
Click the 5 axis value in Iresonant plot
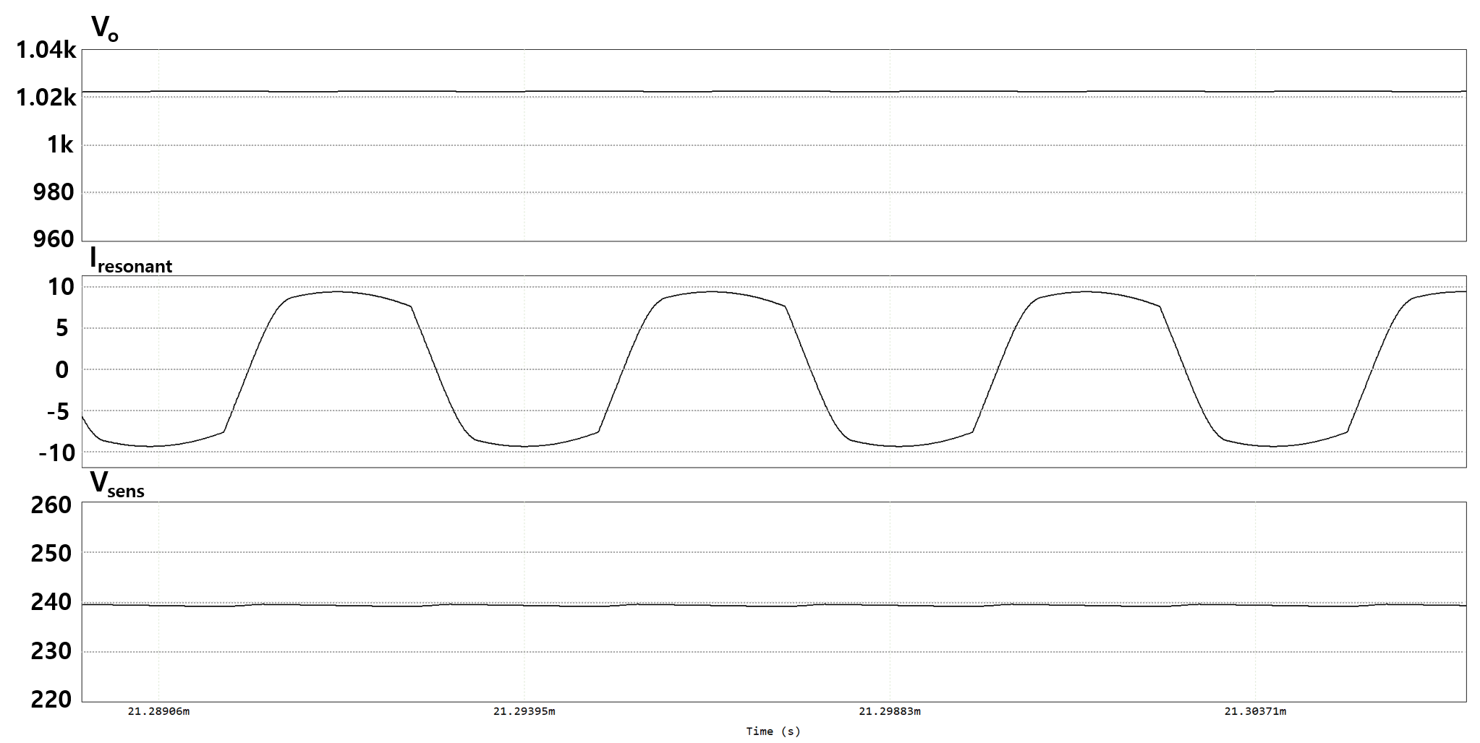tap(62, 328)
